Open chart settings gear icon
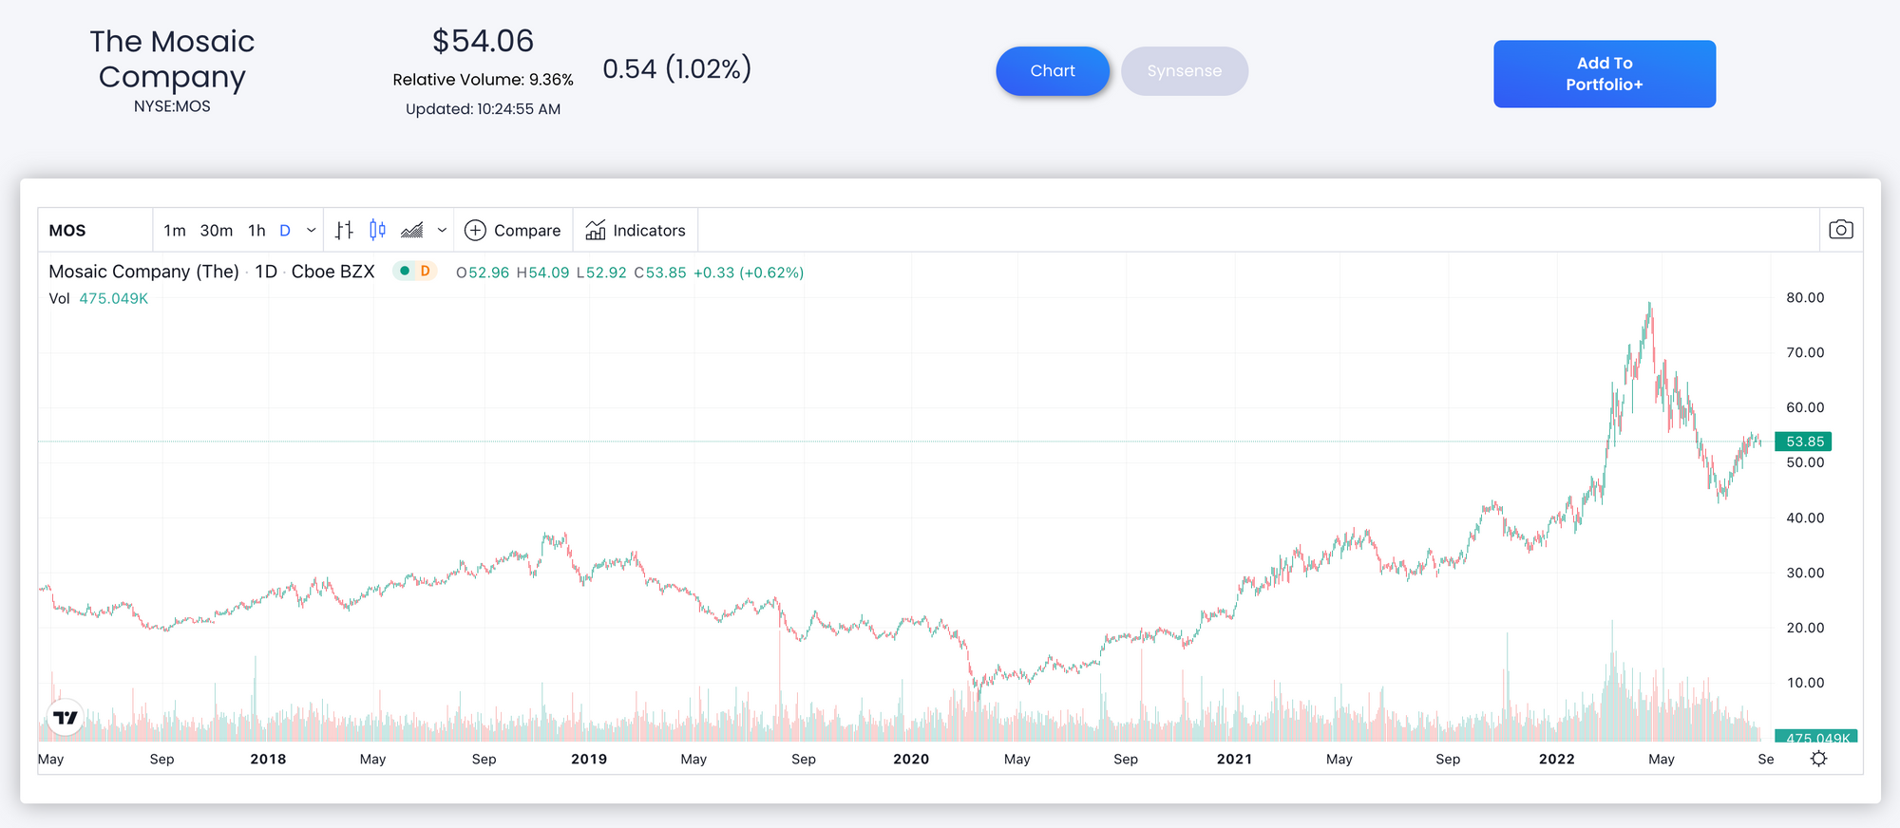The image size is (1900, 828). coord(1818,759)
